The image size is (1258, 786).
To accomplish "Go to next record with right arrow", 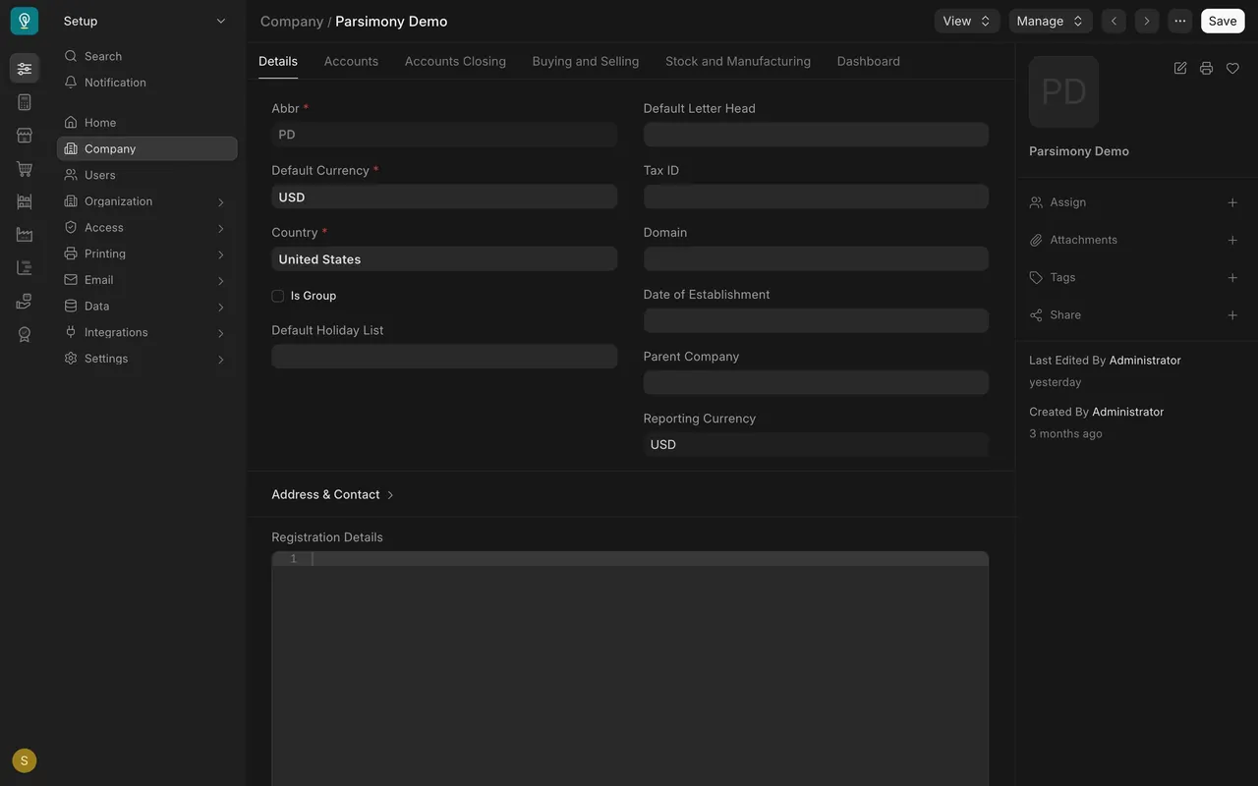I will tap(1146, 21).
